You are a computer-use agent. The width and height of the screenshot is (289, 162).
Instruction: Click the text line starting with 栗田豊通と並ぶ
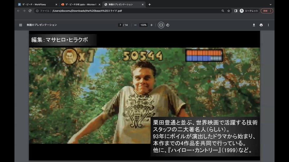205,122
